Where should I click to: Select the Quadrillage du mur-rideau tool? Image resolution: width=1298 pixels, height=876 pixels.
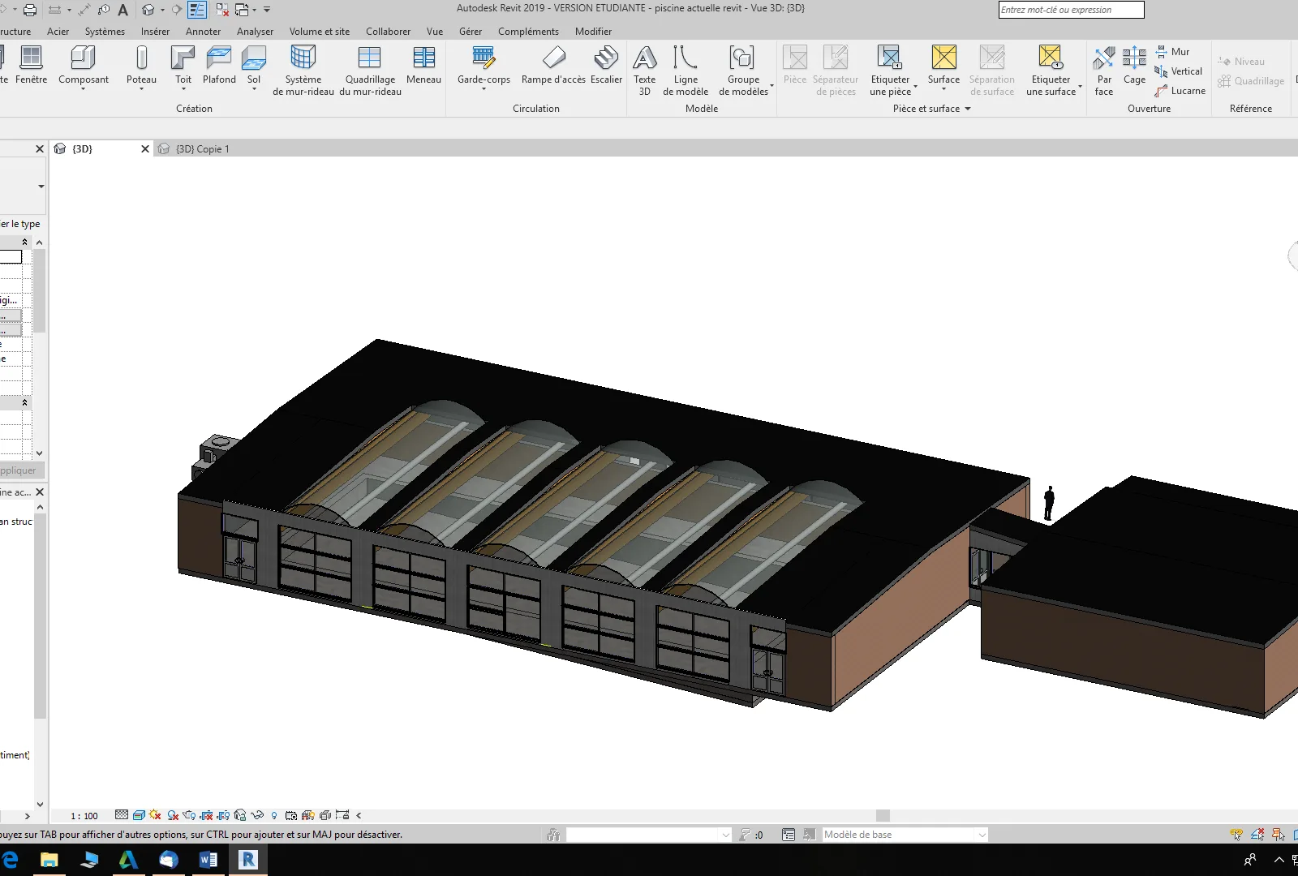coord(370,71)
